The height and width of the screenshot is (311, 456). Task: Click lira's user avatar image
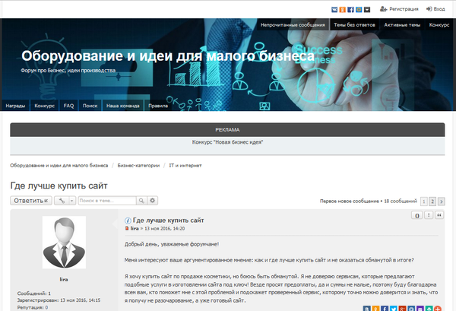(x=64, y=248)
